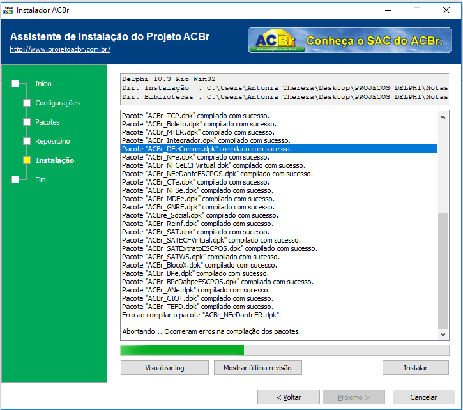Click the Conheça o SAC do ACBr banner

pos(349,40)
